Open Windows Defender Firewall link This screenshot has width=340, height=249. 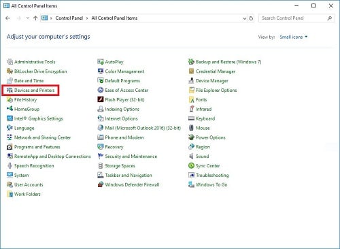click(x=132, y=184)
